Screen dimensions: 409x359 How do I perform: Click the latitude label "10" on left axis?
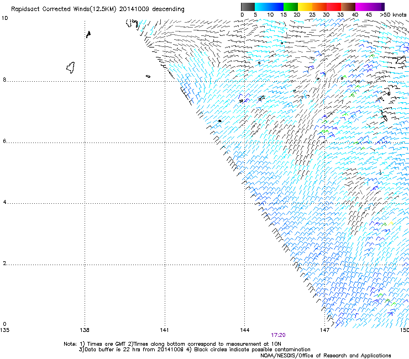click(x=4, y=18)
